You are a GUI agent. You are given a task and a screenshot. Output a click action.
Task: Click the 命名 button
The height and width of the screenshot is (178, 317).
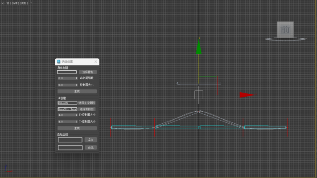tap(91, 147)
